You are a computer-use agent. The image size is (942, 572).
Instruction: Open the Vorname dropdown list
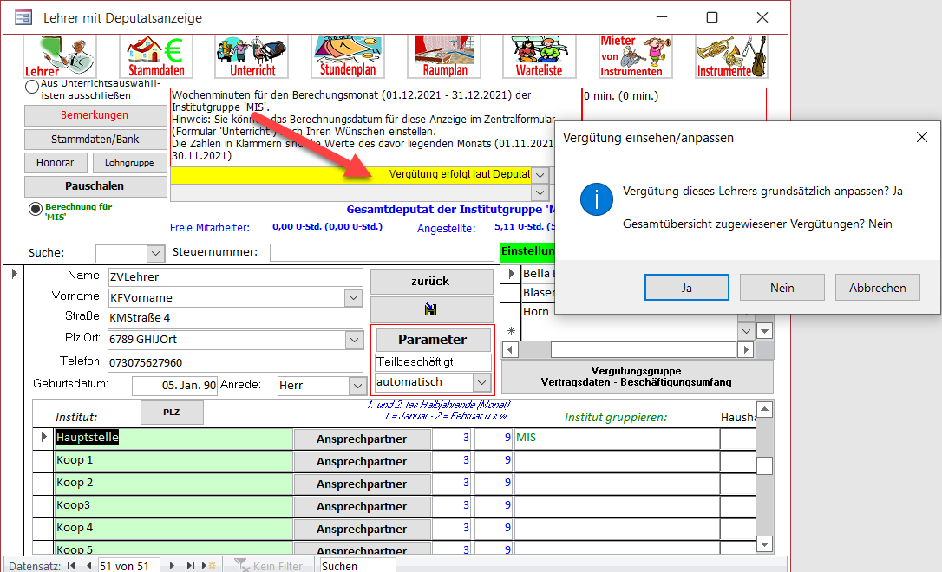(353, 298)
